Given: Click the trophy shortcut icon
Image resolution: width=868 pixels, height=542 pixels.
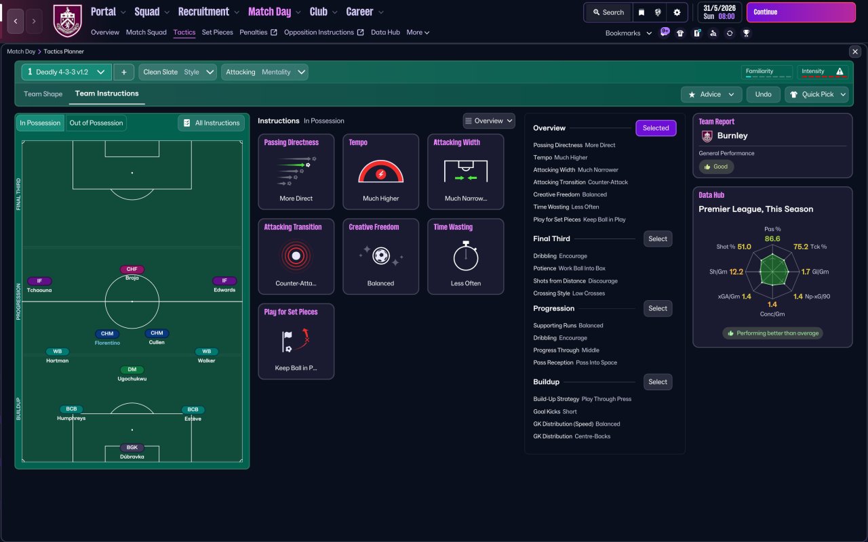Looking at the screenshot, I should point(746,33).
